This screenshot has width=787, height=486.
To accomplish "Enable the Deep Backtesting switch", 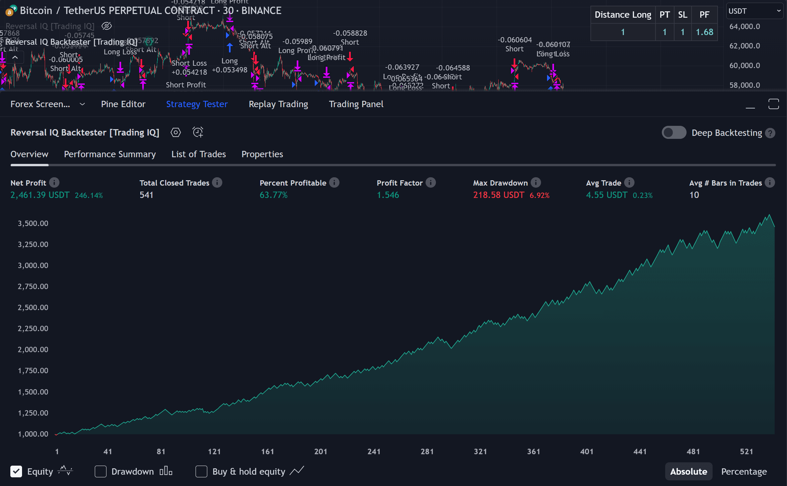I will 674,133.
